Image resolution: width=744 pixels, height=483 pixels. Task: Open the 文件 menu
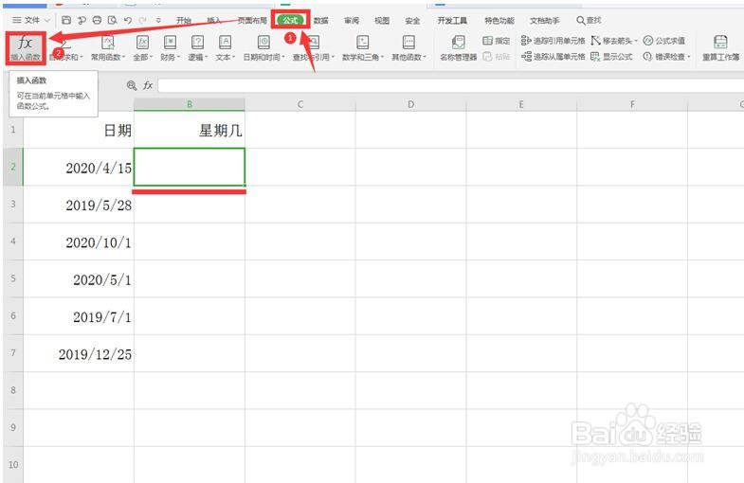(x=31, y=20)
